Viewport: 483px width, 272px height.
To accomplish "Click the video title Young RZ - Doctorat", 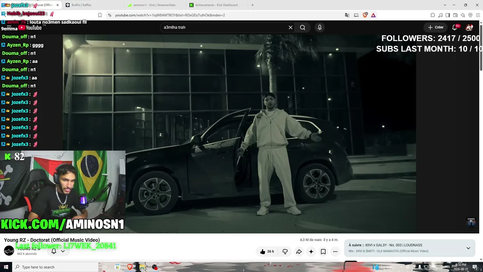I will [x=52, y=240].
